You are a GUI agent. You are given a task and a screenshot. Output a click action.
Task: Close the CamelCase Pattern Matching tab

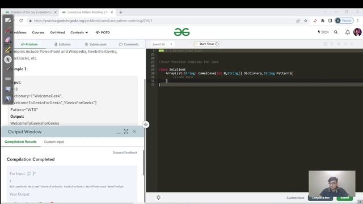pos(112,12)
